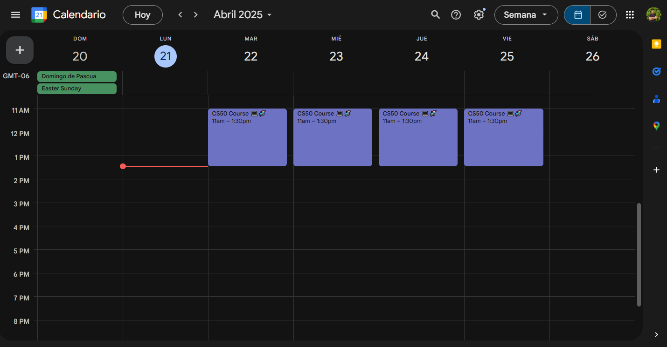Open Tuesday's CS50 Course event

pos(247,137)
